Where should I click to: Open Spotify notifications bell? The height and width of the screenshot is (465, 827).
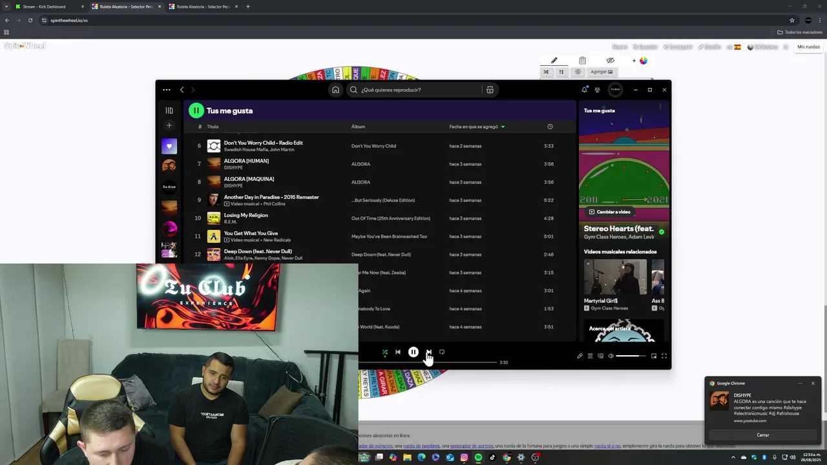click(585, 90)
